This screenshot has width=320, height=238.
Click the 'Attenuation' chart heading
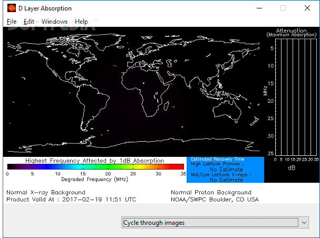(291, 31)
